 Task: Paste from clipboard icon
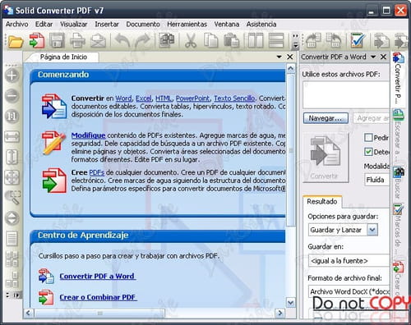coord(232,40)
